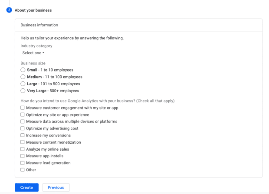Enable Increase my conversions checkbox

23,136
